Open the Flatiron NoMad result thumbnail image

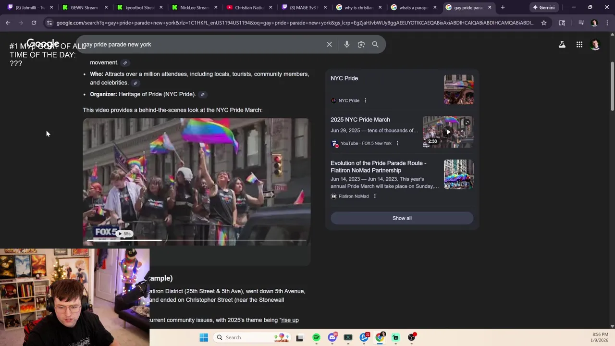[458, 174]
